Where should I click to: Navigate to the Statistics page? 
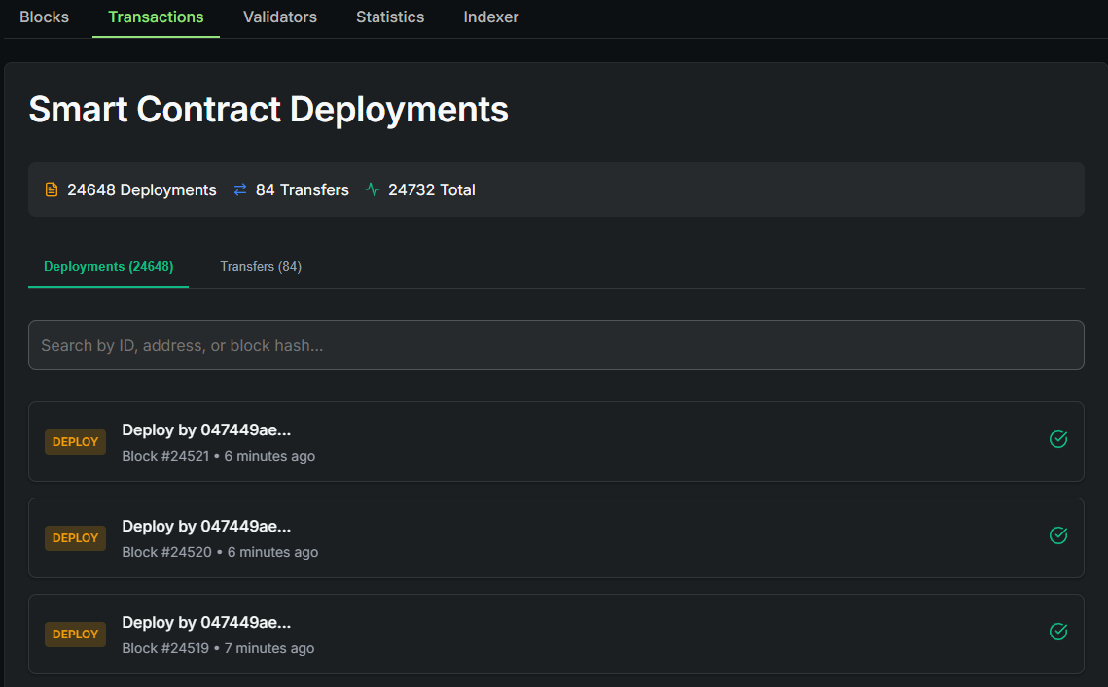point(389,17)
